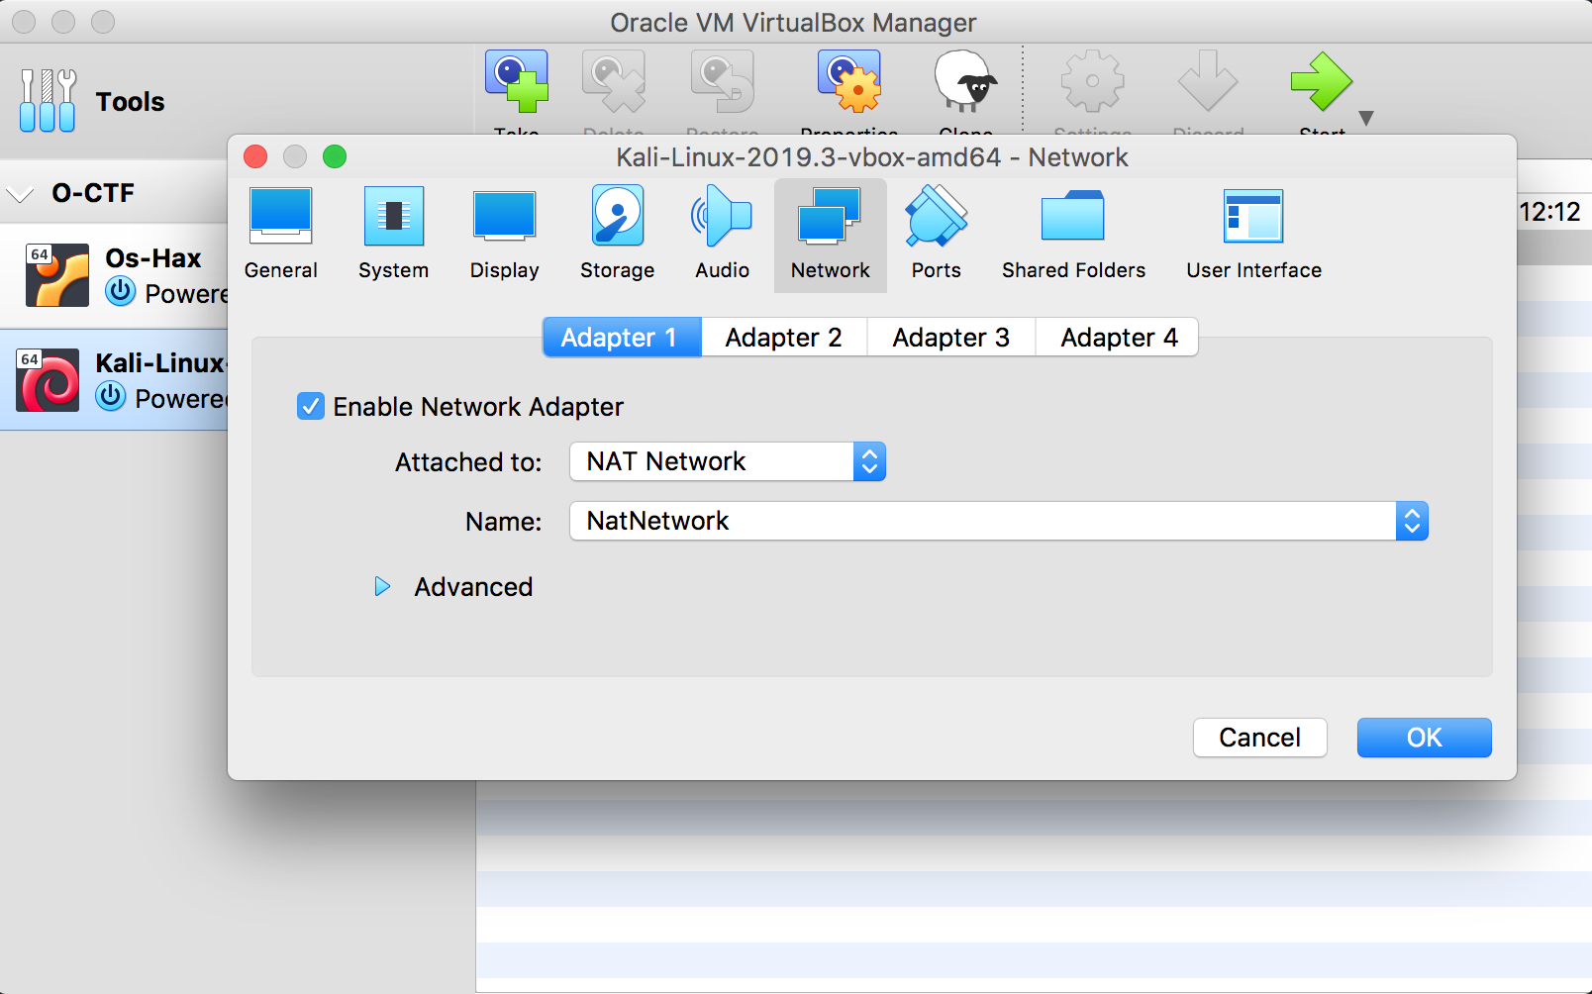Open the Audio settings section
The image size is (1592, 994).
point(722,235)
